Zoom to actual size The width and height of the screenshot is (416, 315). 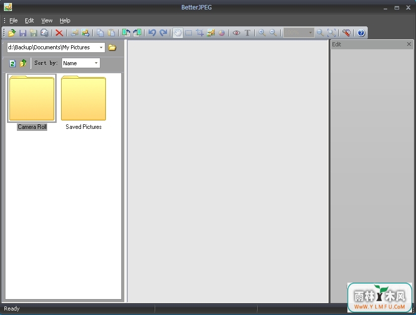320,33
